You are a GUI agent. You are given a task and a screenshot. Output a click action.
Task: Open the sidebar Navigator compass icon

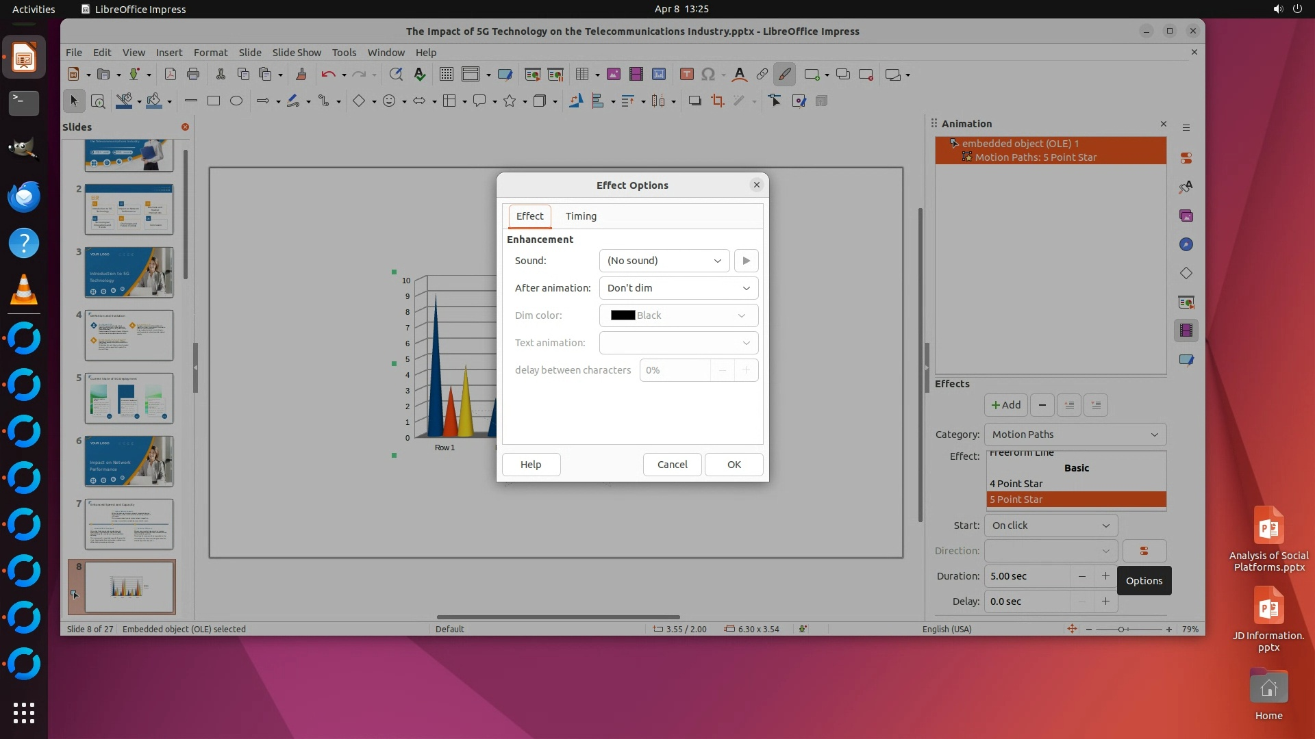(1186, 245)
